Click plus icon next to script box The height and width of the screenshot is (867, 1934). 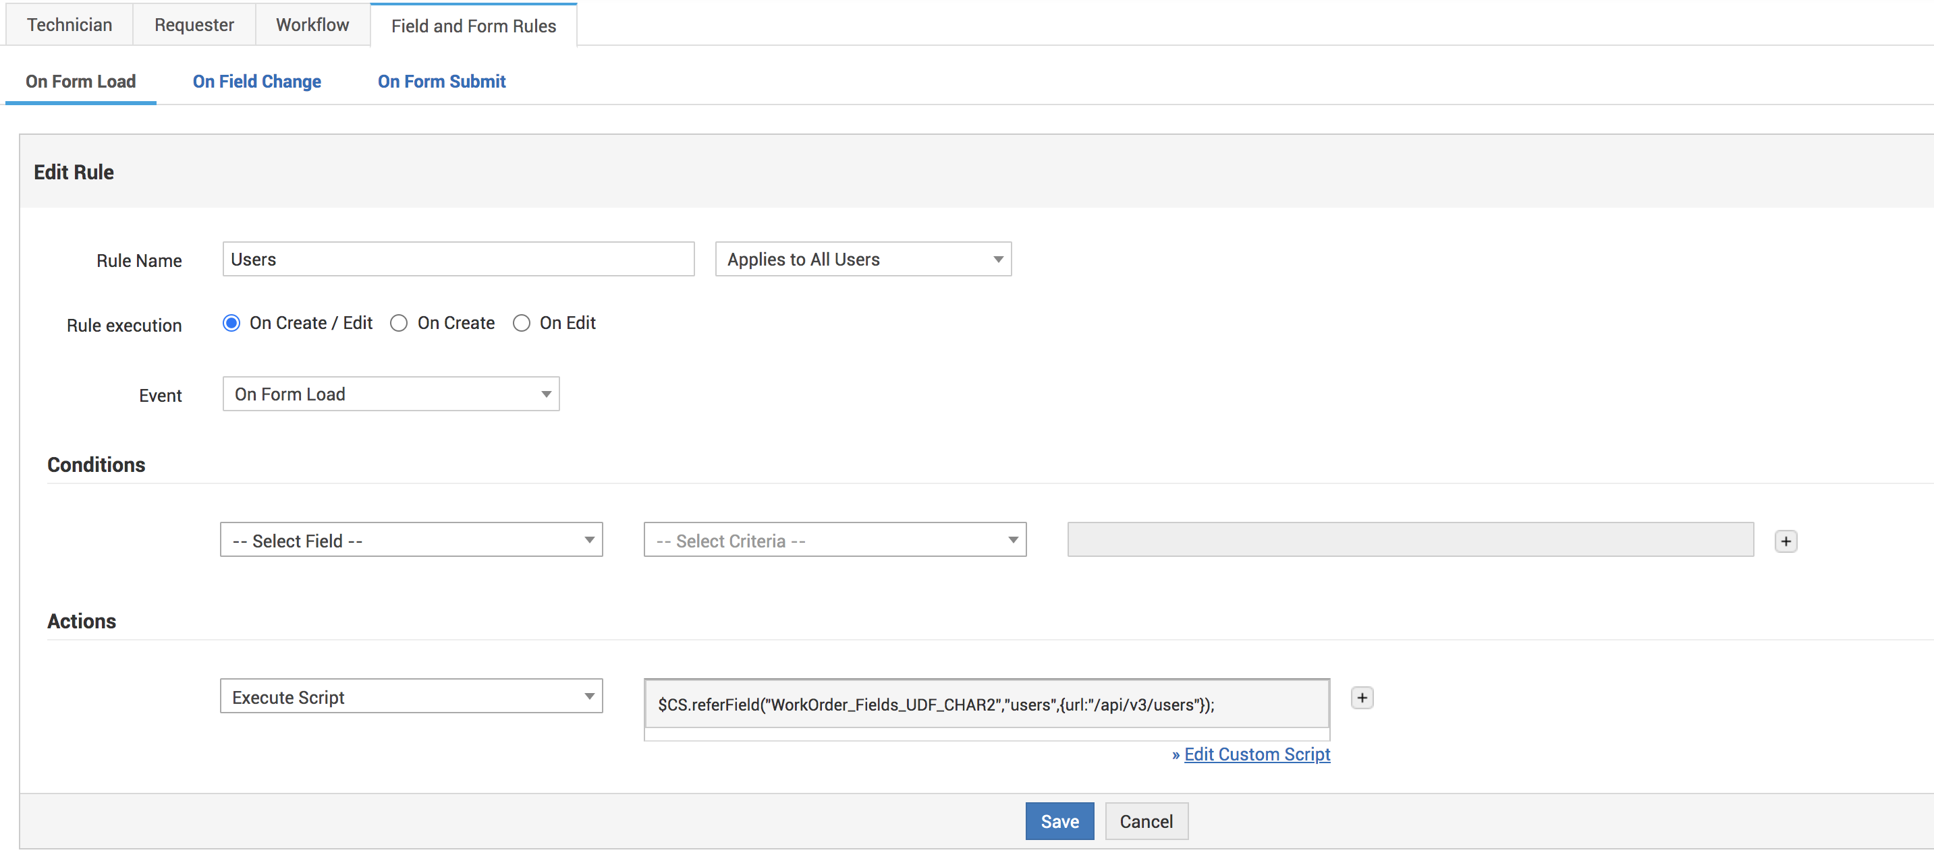tap(1361, 698)
